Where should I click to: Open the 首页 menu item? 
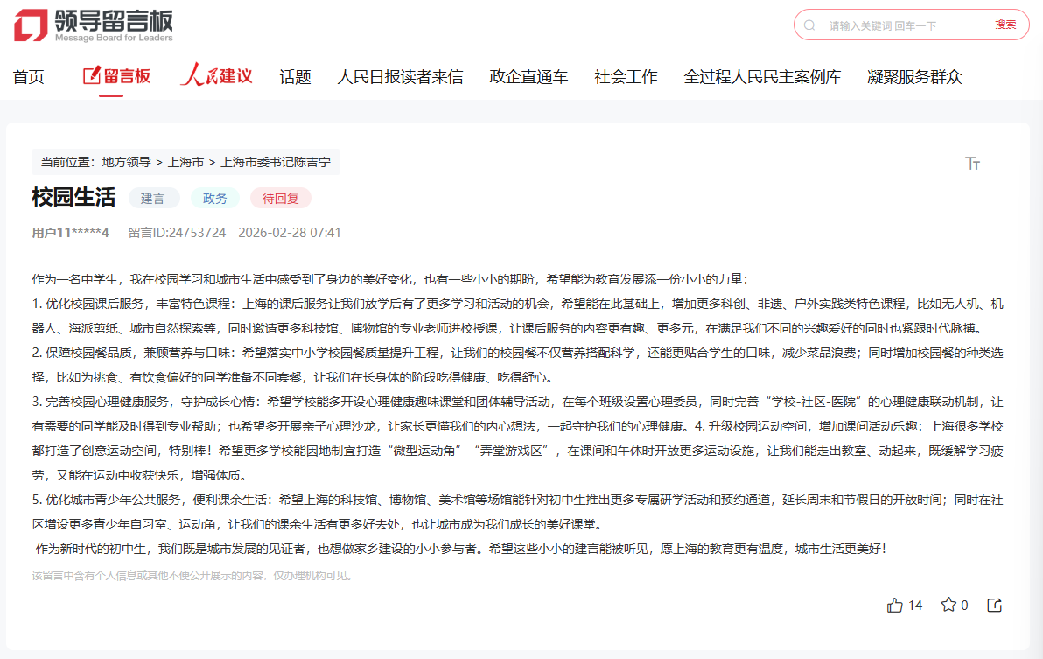click(x=27, y=76)
